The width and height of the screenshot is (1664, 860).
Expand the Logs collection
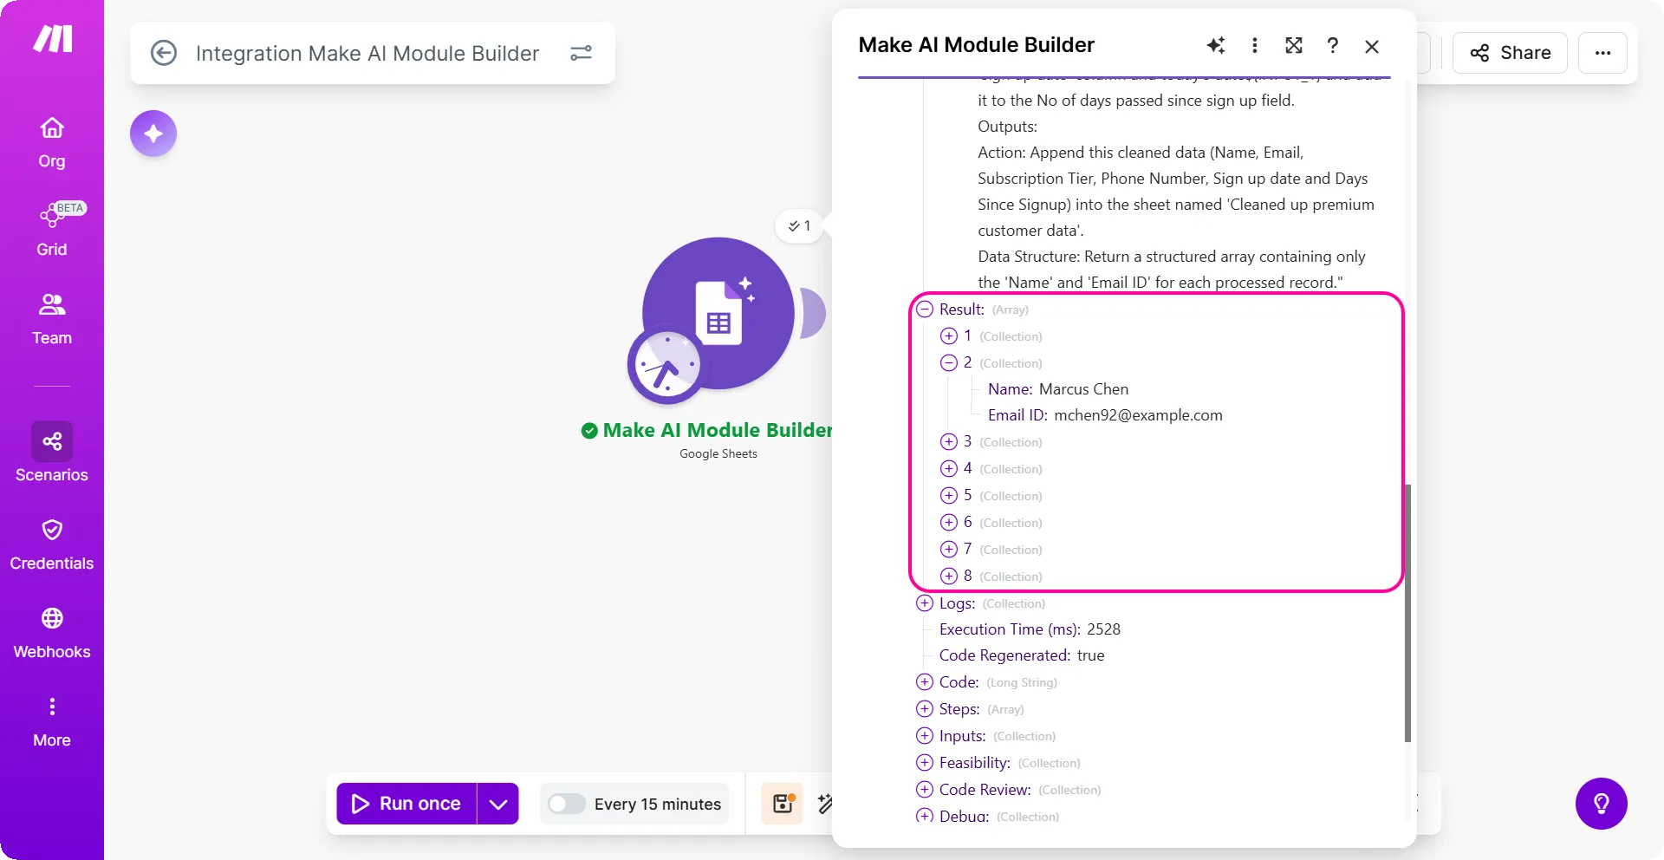coord(925,603)
